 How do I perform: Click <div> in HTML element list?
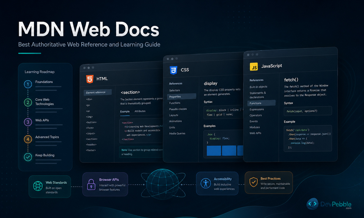(89, 99)
